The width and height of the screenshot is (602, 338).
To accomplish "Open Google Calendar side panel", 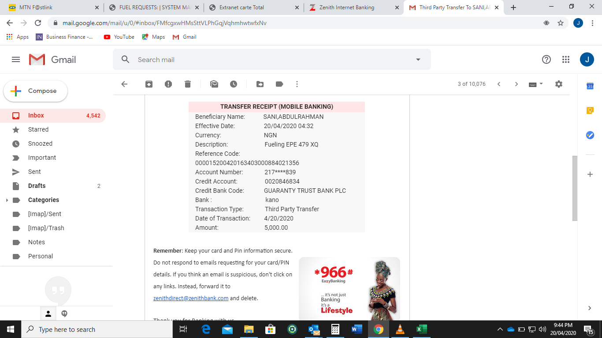I will tap(590, 86).
